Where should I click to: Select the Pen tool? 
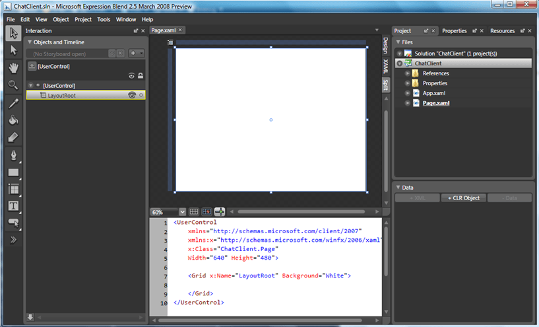point(13,155)
